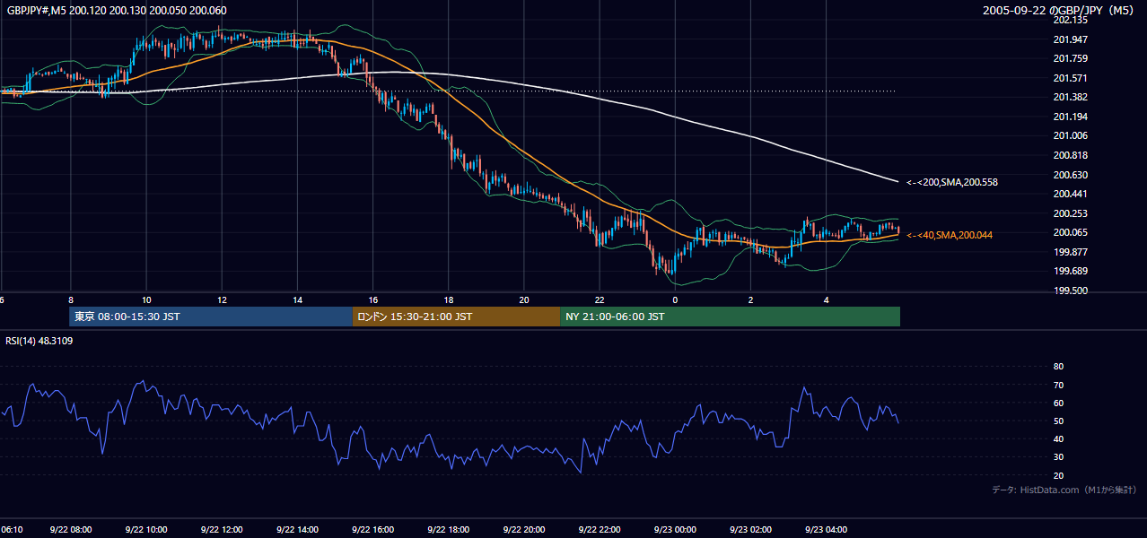Viewport: 1147px width, 538px height.
Task: Click the <-<40,SMA,200.044 moving average label
Action: (950, 235)
